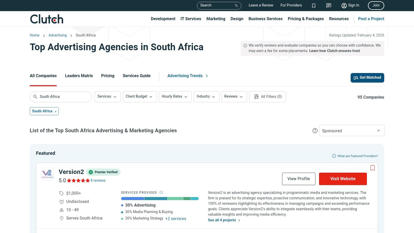Click the All Filters sliders icon
The image size is (414, 233).
(x=256, y=97)
